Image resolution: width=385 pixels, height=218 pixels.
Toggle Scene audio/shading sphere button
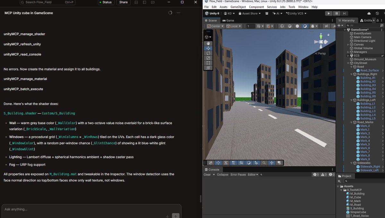(x=297, y=26)
